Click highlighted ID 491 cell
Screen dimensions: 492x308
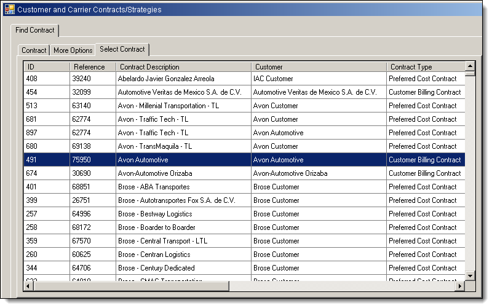(x=47, y=160)
